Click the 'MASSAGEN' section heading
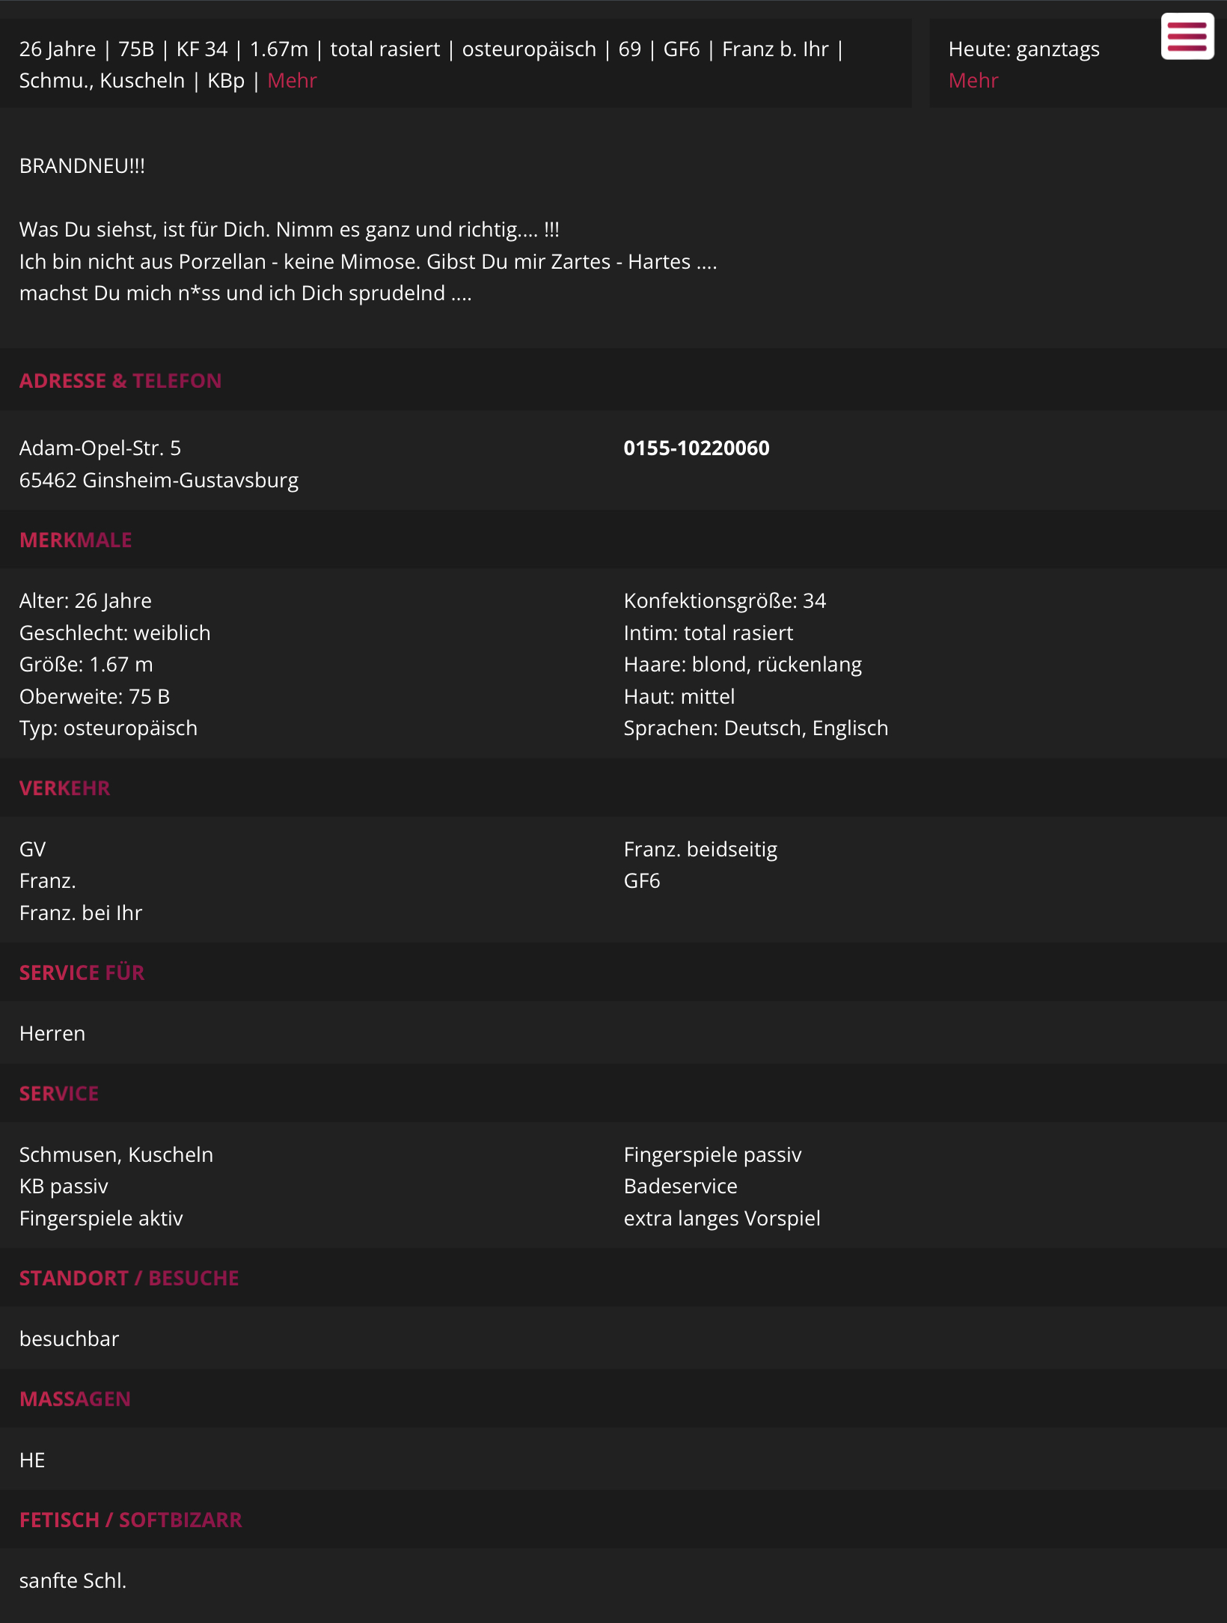This screenshot has width=1227, height=1623. tap(76, 1399)
